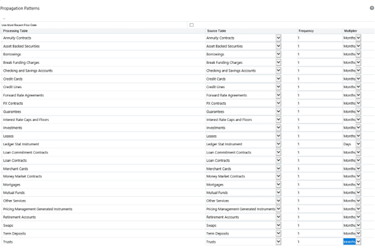The width and height of the screenshot is (375, 250).
Task: Enable the Use Most Recent Prior Date checkbox
Action: pyautogui.click(x=192, y=25)
